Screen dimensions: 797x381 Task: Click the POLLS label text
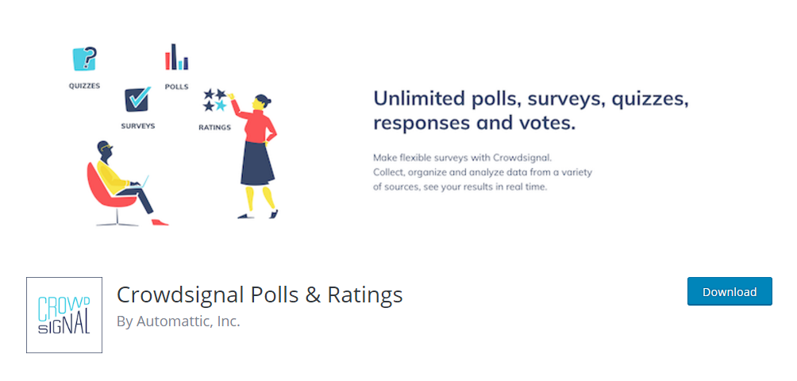pos(176,87)
